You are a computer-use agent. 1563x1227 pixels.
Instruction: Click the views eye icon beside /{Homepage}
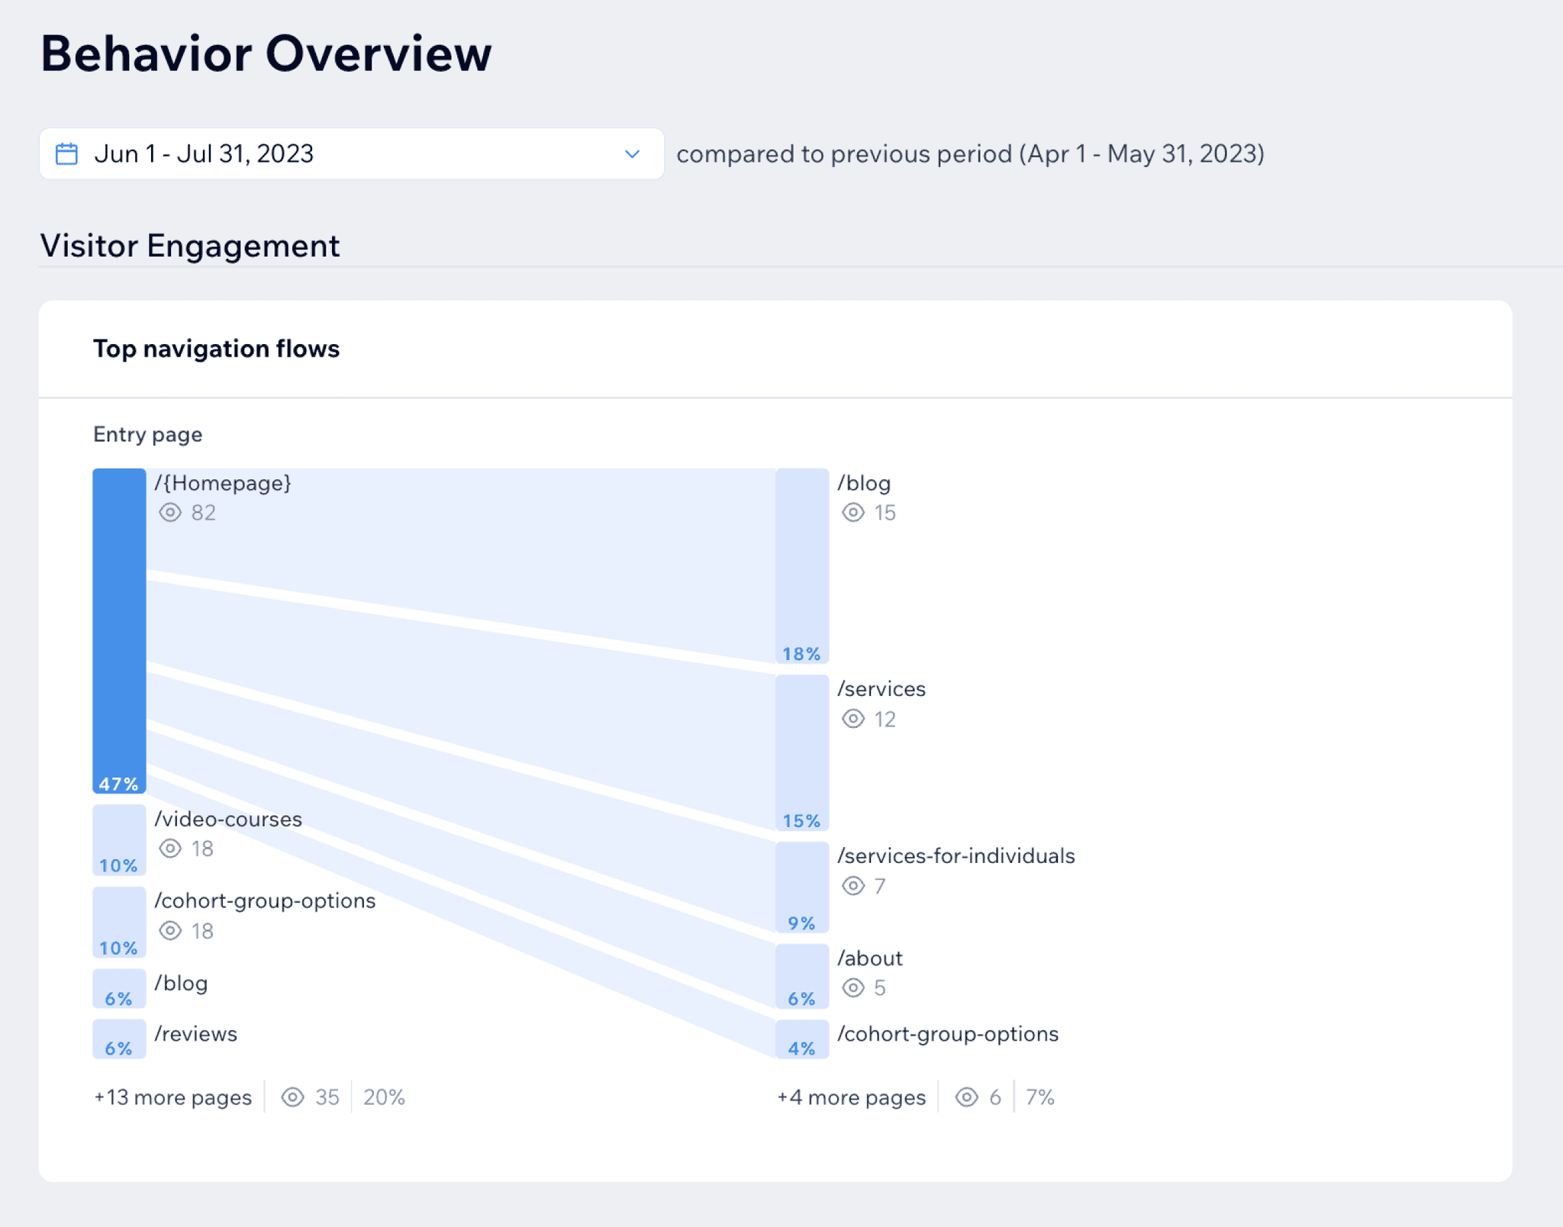tap(169, 513)
